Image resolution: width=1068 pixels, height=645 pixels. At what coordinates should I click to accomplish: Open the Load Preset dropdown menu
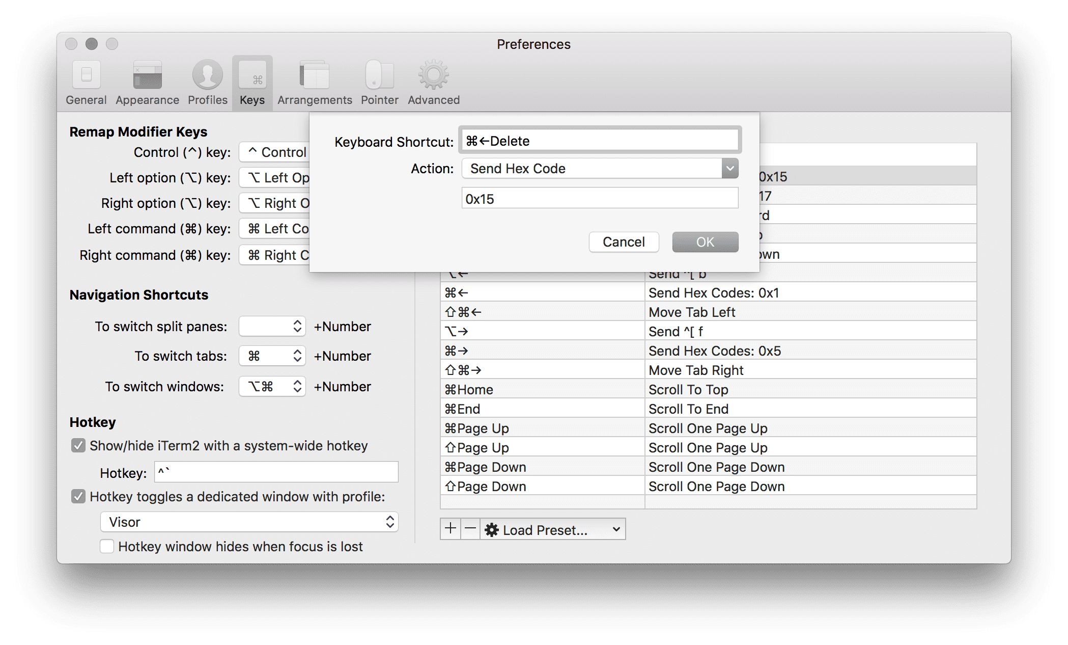click(553, 530)
